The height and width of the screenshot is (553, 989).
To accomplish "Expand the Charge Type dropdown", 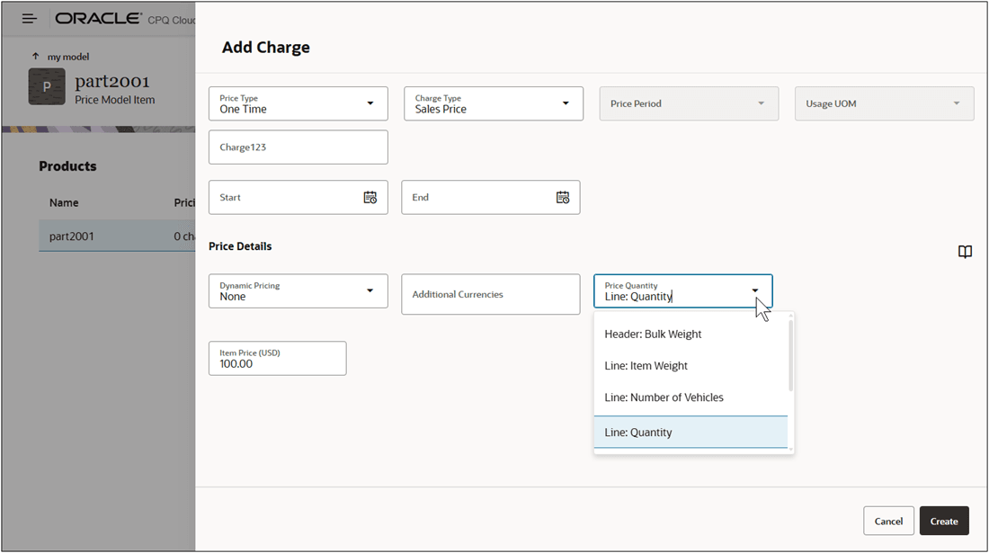I will (566, 103).
